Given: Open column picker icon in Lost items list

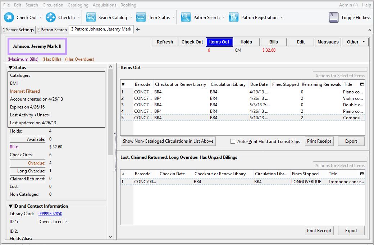Looking at the screenshot, I should [x=362, y=174].
